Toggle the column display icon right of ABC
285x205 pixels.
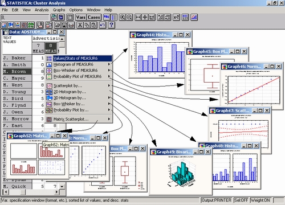[114, 18]
